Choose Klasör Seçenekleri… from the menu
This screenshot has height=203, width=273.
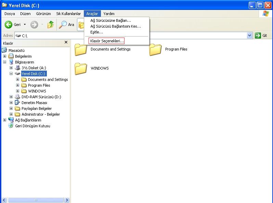tap(116, 41)
